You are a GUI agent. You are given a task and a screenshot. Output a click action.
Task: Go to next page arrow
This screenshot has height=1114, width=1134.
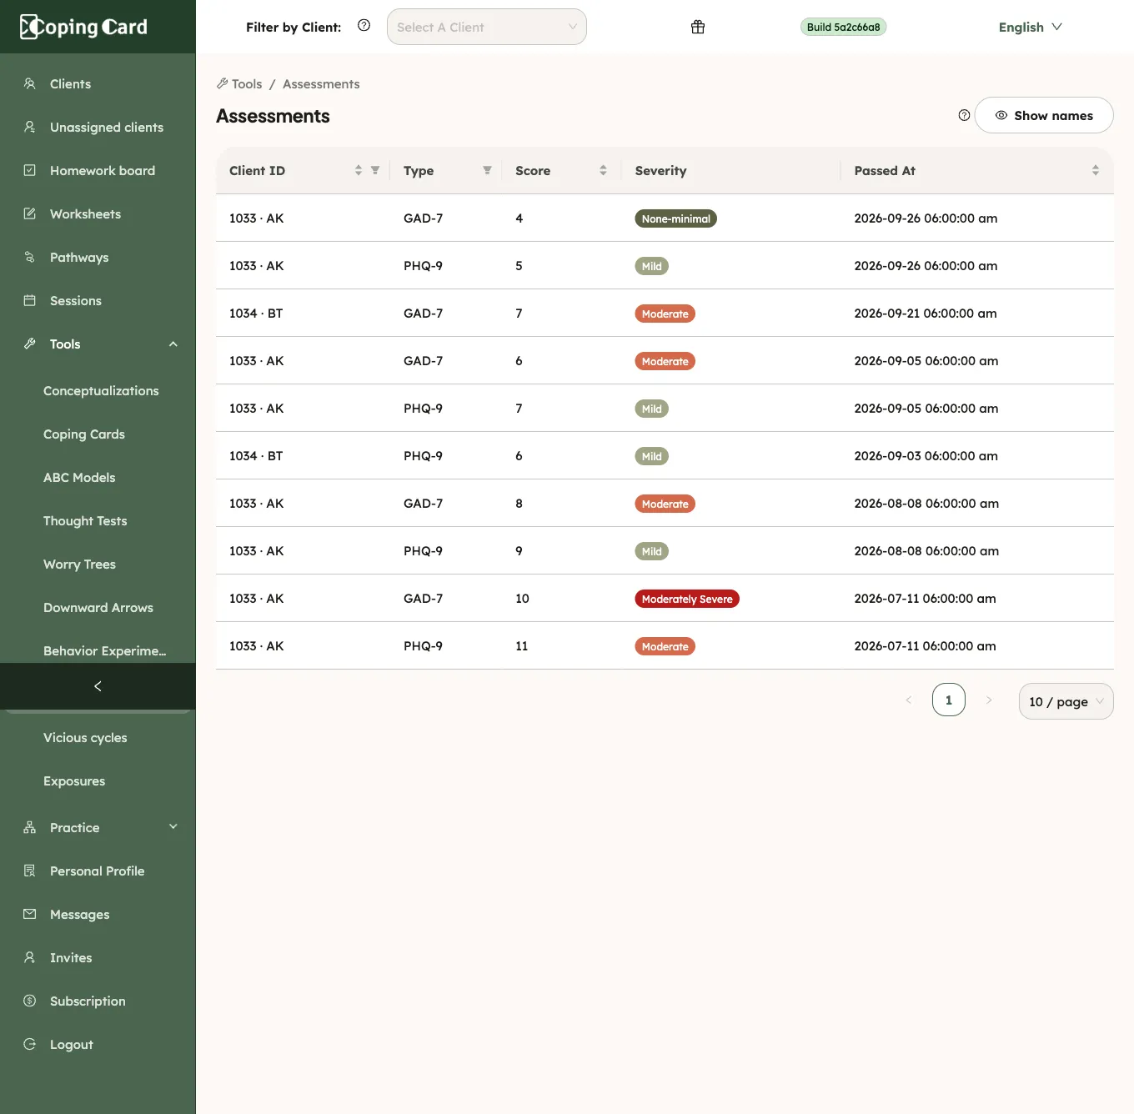(989, 700)
